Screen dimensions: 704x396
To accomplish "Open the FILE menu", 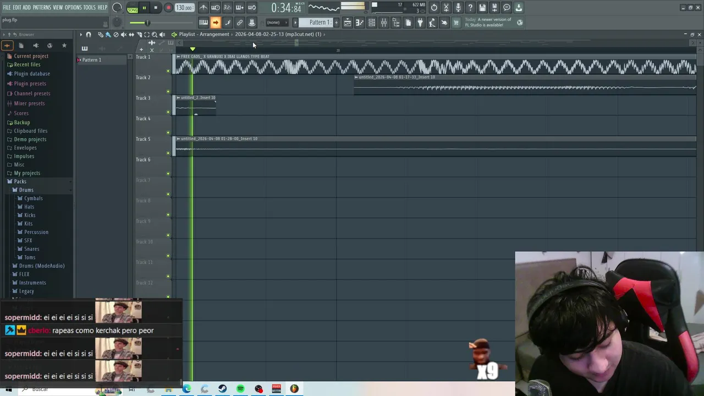I will (x=7, y=8).
